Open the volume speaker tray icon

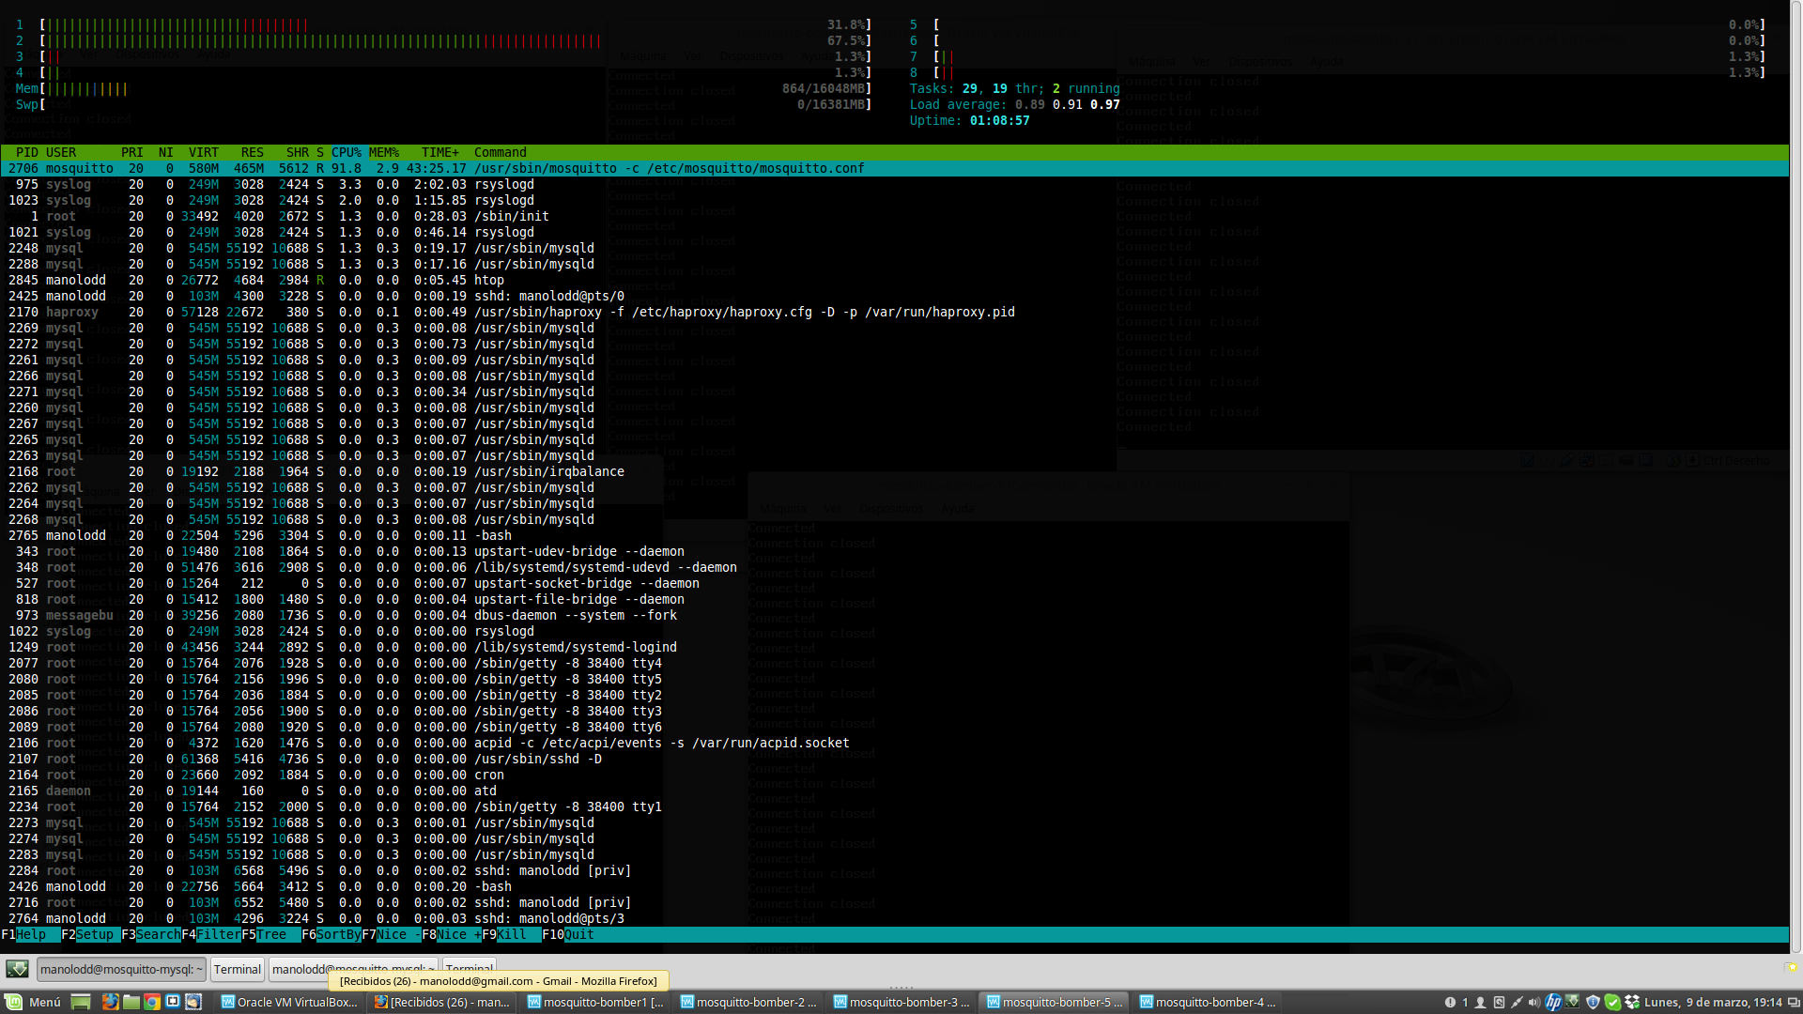point(1534,1002)
